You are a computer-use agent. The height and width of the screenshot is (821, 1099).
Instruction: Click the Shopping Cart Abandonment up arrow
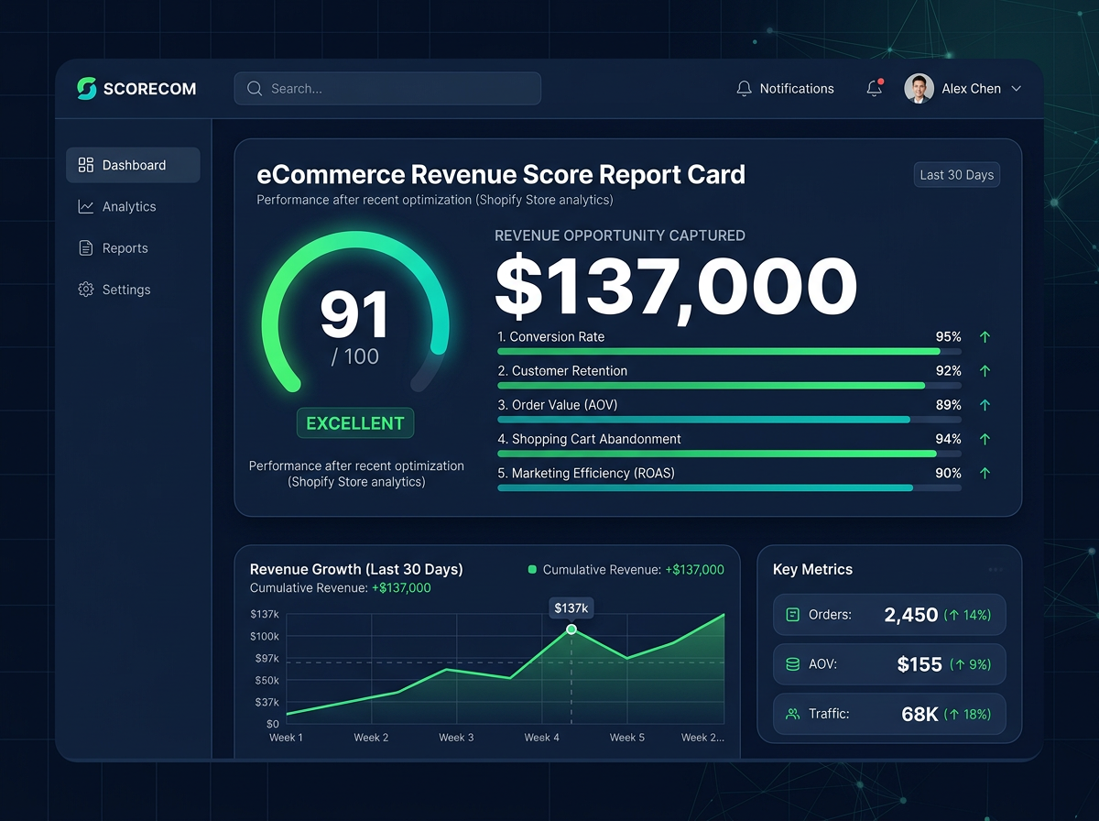[x=985, y=439]
